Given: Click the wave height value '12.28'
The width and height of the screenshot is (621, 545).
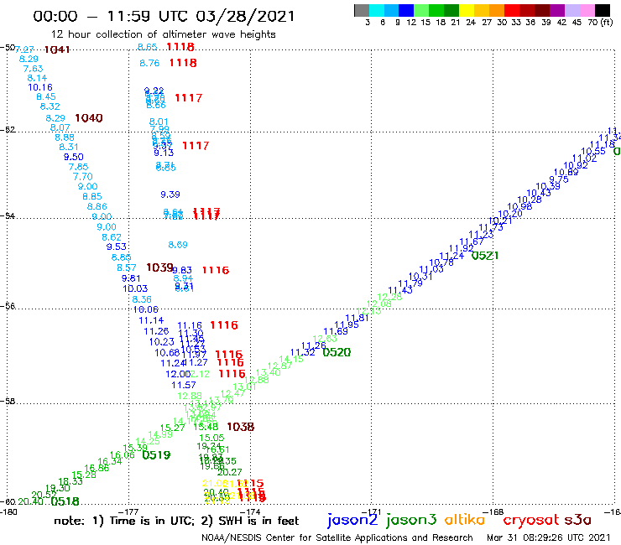Looking at the screenshot, I should pos(389,297).
